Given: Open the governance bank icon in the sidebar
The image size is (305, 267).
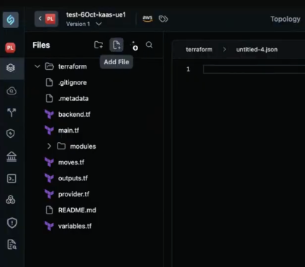Looking at the screenshot, I should pos(12,157).
